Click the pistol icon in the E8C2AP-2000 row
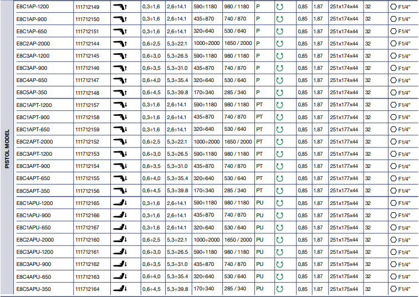The width and height of the screenshot is (419, 297). pos(120,43)
